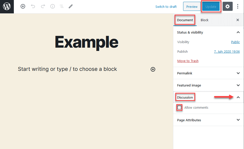Click the Move to Trash link
This screenshot has height=149, width=244.
[188, 61]
